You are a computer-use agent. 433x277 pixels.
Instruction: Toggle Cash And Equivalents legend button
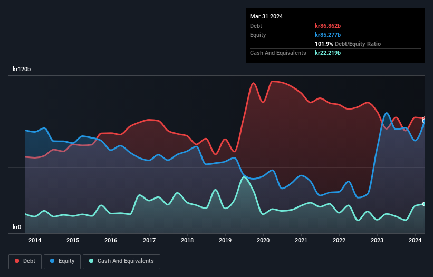(121, 261)
